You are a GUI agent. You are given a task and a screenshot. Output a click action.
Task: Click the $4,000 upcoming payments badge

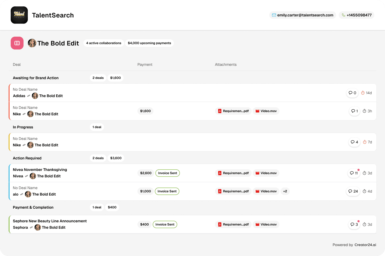click(149, 43)
